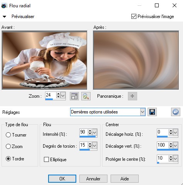This screenshot has width=183, height=185.
Task: Click the Panoramique pan arrows icon
Action: click(x=133, y=96)
